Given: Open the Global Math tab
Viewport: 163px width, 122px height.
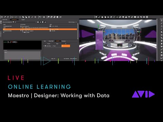Looking at the screenshot, I should pyautogui.click(x=51, y=41).
